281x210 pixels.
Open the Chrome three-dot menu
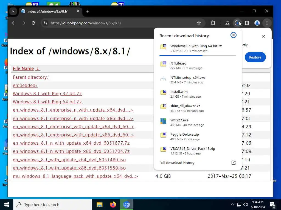pos(267,23)
